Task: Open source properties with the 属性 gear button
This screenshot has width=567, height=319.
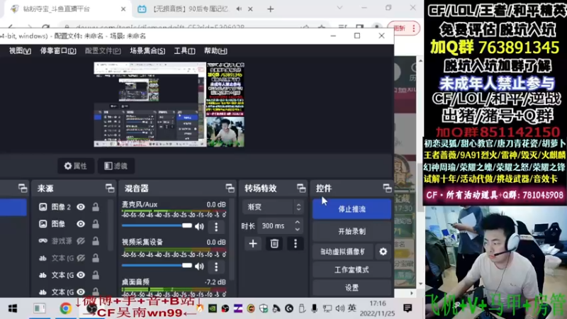Action: click(76, 166)
